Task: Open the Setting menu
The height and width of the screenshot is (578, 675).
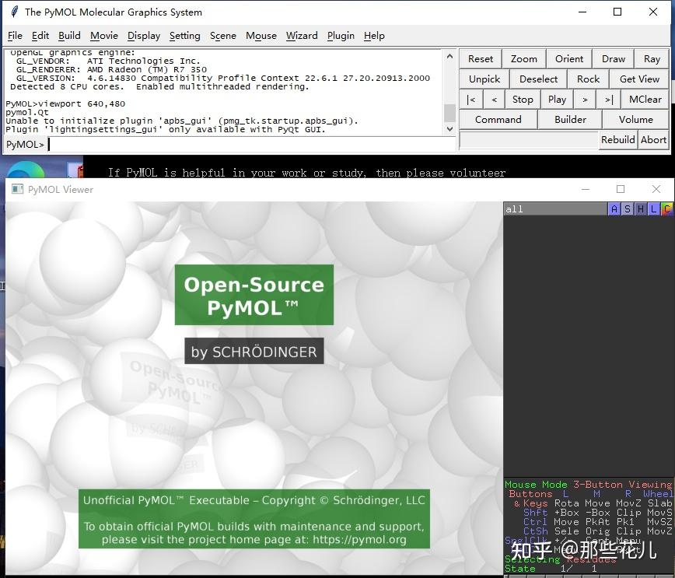Action: [x=184, y=36]
